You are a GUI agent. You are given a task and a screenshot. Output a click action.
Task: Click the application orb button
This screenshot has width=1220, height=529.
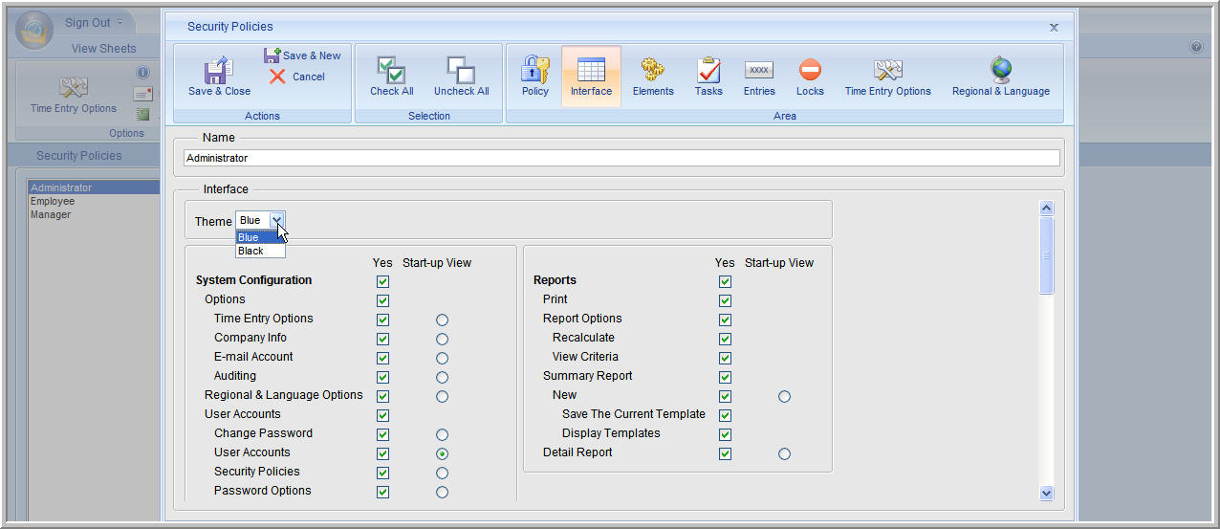click(35, 30)
